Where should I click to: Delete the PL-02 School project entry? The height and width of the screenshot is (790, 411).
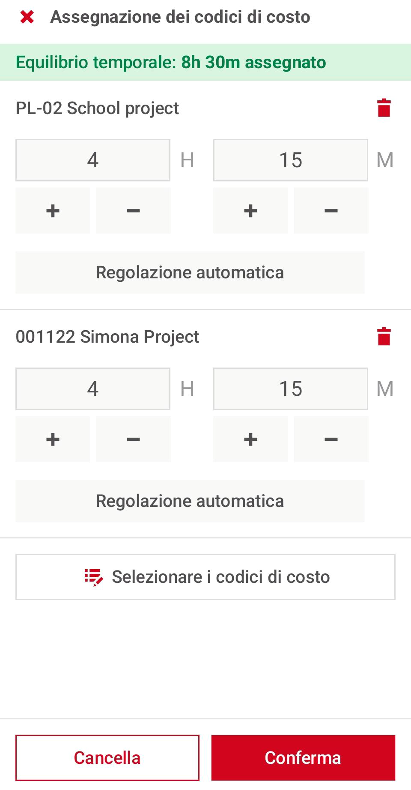click(384, 108)
